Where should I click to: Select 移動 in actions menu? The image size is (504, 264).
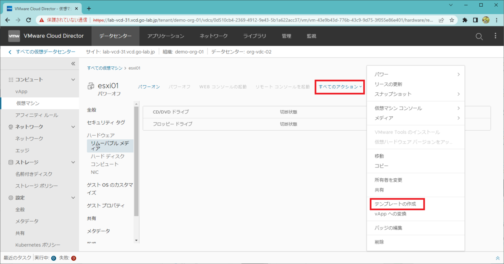[379, 156]
